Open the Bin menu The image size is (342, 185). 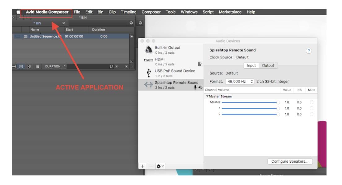pos(100,12)
